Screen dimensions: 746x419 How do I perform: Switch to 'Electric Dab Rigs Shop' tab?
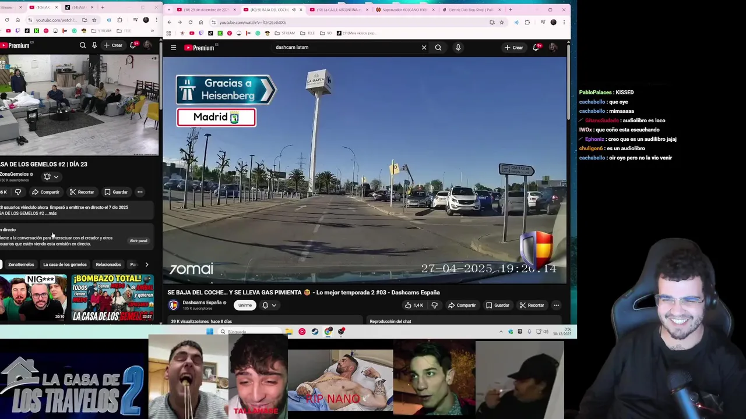pos(471,9)
